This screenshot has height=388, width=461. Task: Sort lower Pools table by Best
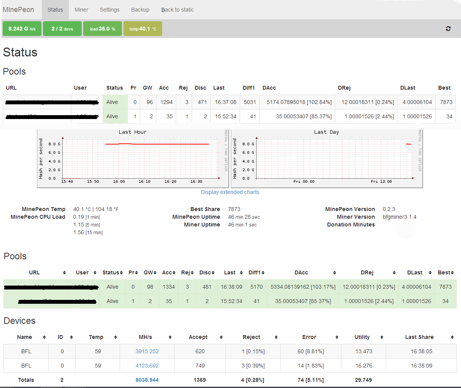[x=446, y=273]
